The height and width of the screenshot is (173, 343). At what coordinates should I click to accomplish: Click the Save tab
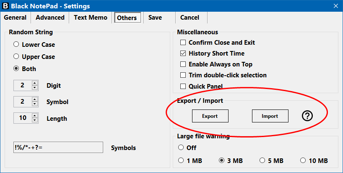(x=155, y=18)
